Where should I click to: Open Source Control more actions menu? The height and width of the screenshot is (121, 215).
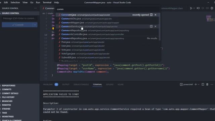(x=35, y=8)
